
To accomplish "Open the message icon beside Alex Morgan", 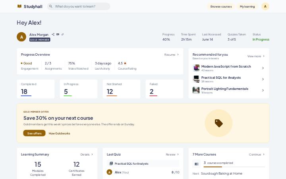I will click(58, 34).
